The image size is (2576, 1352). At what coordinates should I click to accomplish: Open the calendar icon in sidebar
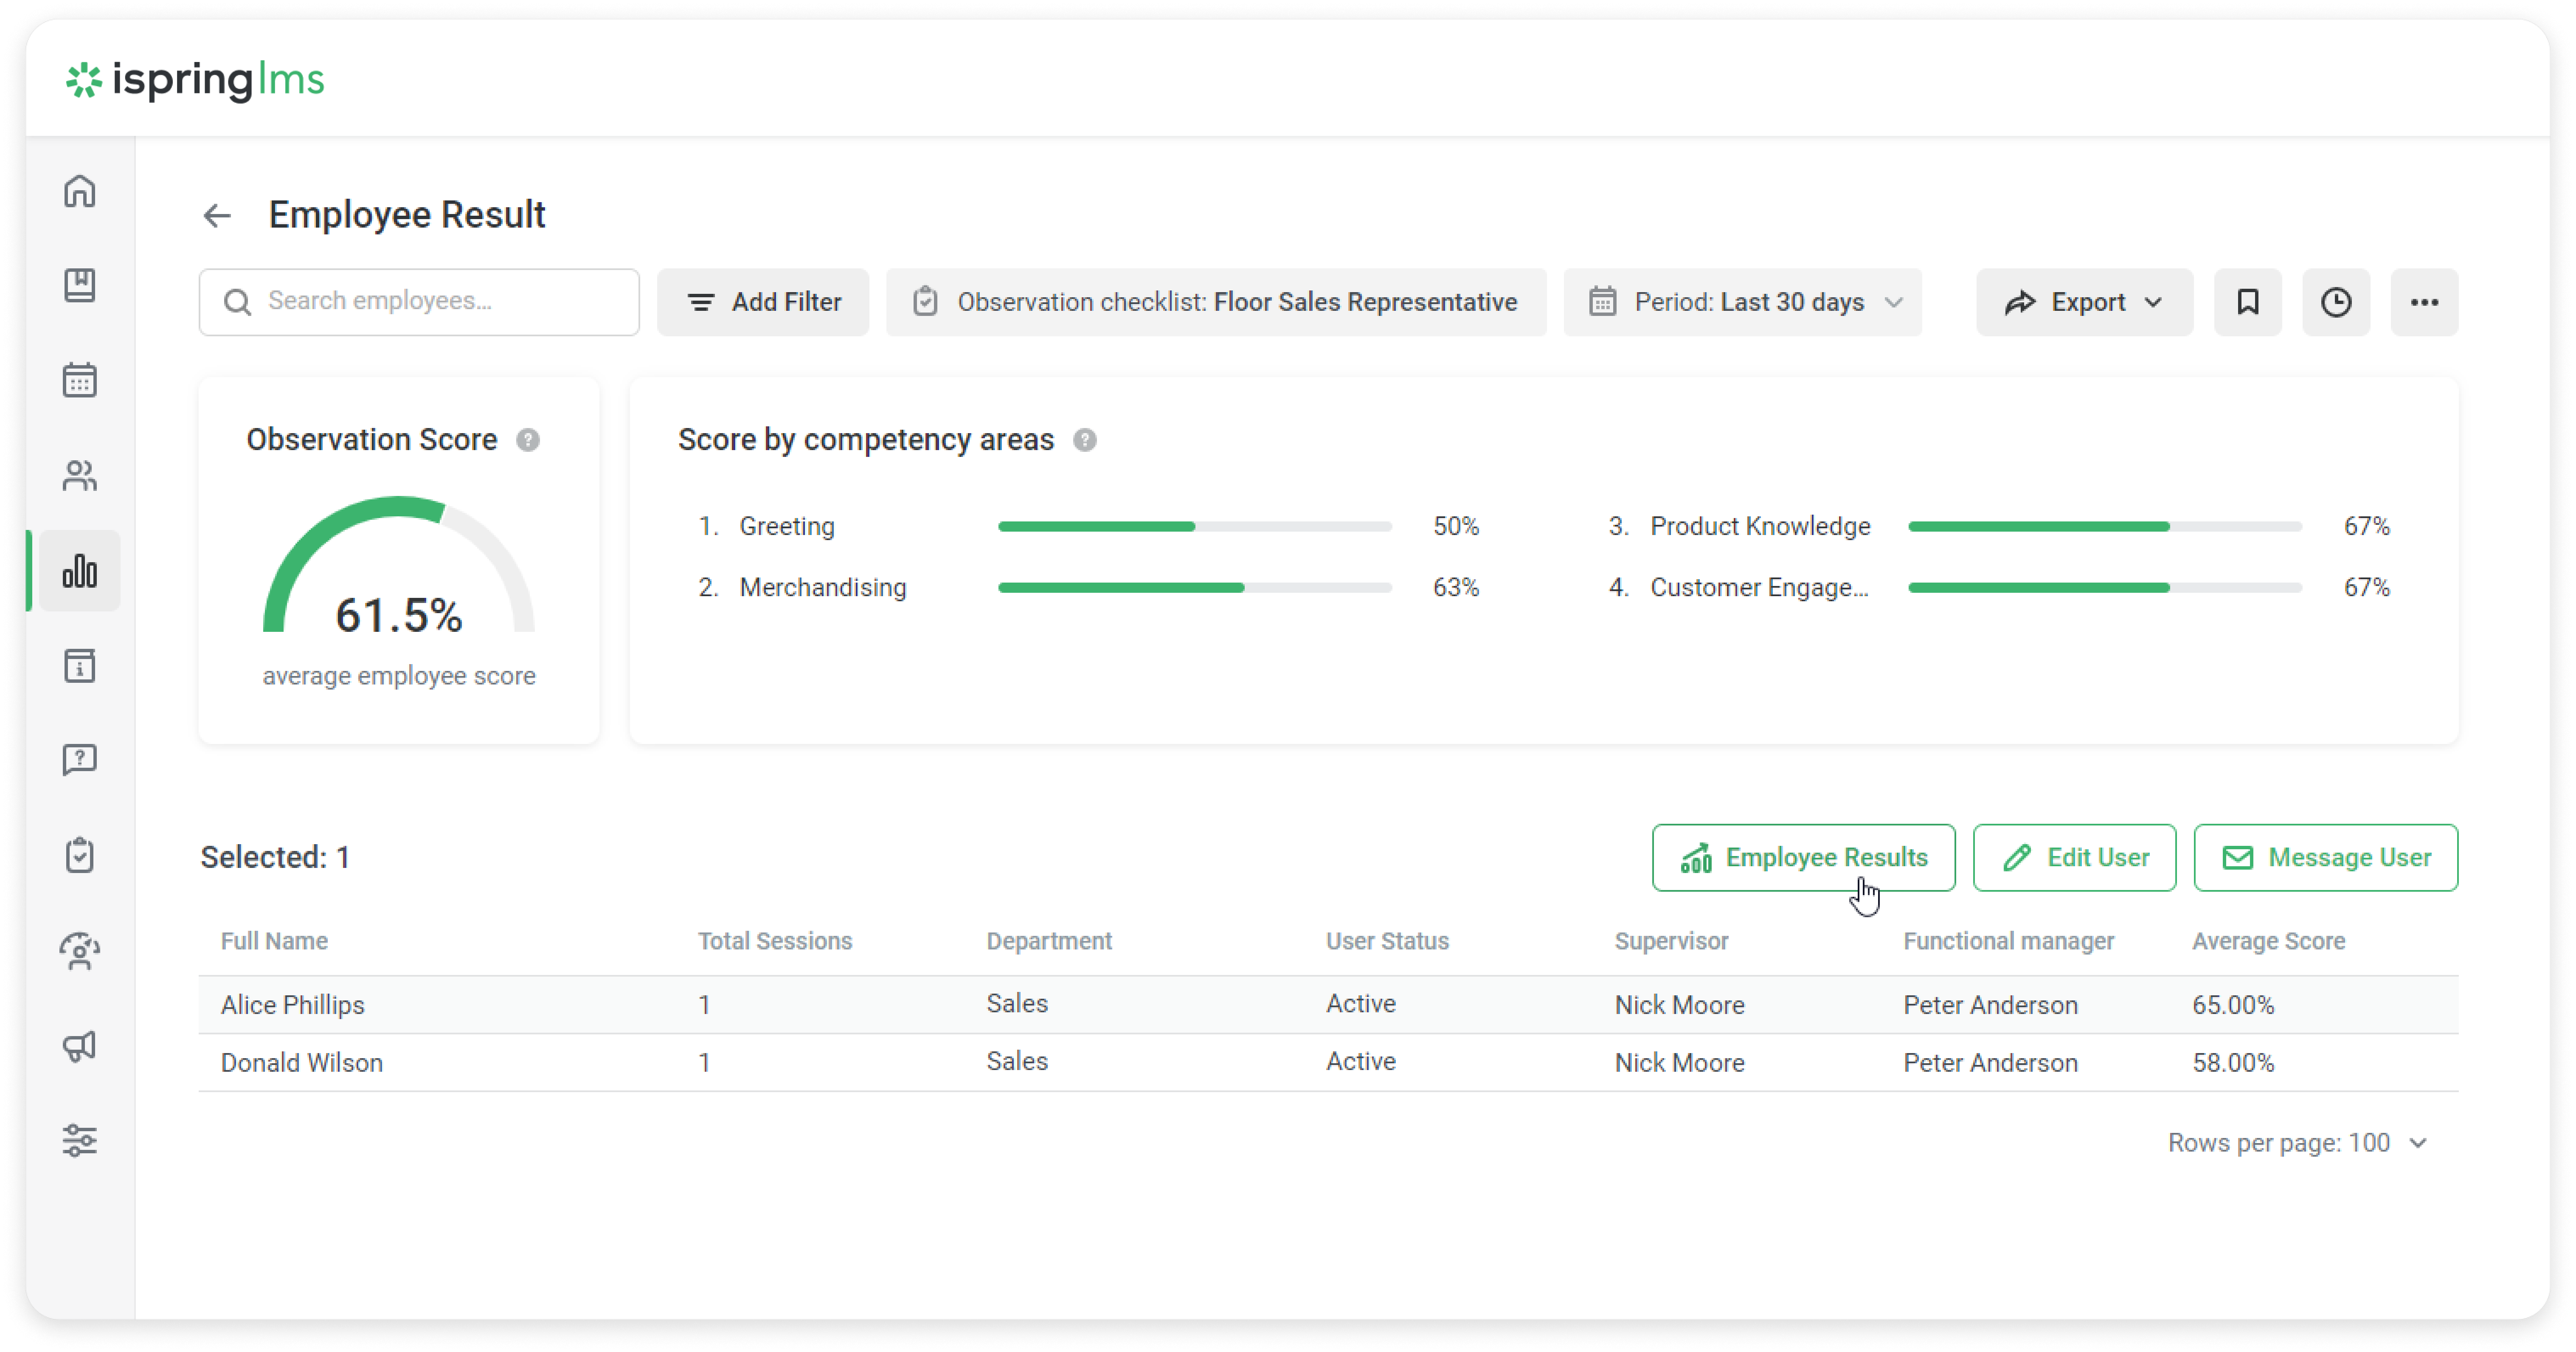pos(80,380)
